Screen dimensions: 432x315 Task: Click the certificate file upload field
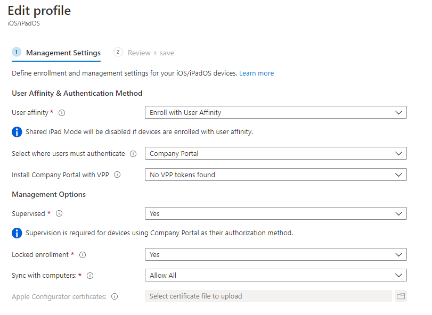tap(268, 296)
